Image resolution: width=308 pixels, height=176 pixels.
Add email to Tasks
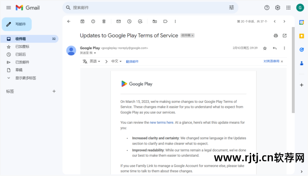140,22
